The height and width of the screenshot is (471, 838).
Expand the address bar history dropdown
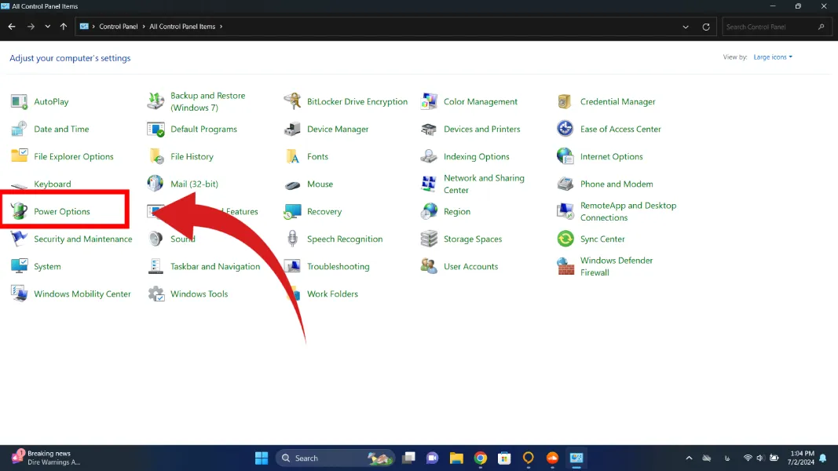tap(686, 27)
